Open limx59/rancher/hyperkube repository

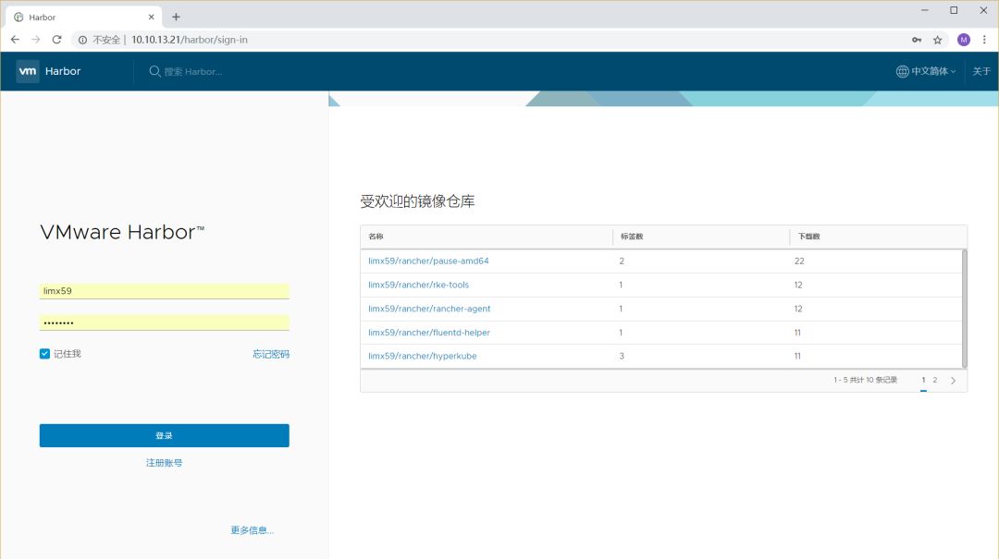pyautogui.click(x=422, y=356)
